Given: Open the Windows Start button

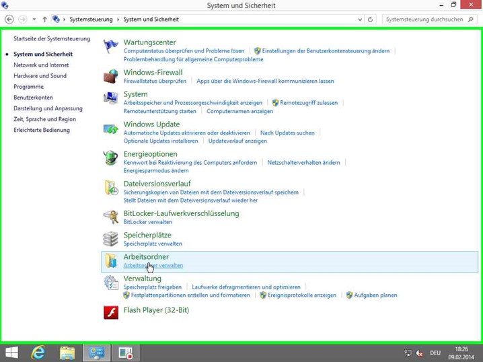Looking at the screenshot, I should (11, 353).
